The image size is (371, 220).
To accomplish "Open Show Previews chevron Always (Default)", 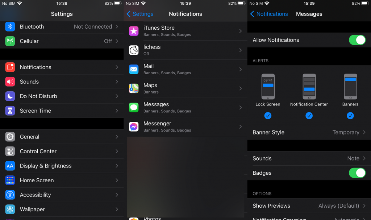I will (364, 206).
